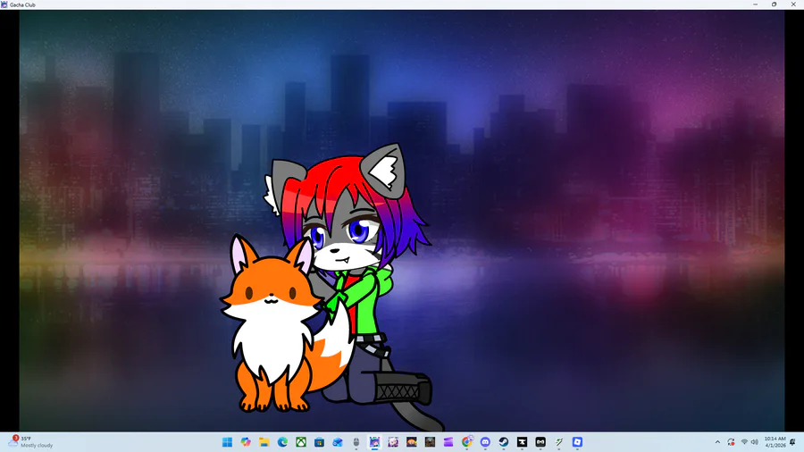This screenshot has height=452, width=804.
Task: Open the Outlook mail taskbar icon
Action: coord(338,442)
